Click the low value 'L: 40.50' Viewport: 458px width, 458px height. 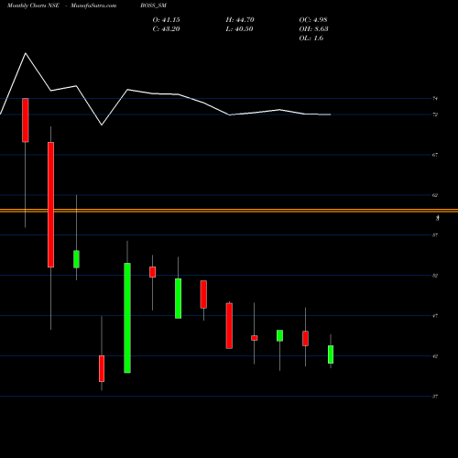pos(239,29)
